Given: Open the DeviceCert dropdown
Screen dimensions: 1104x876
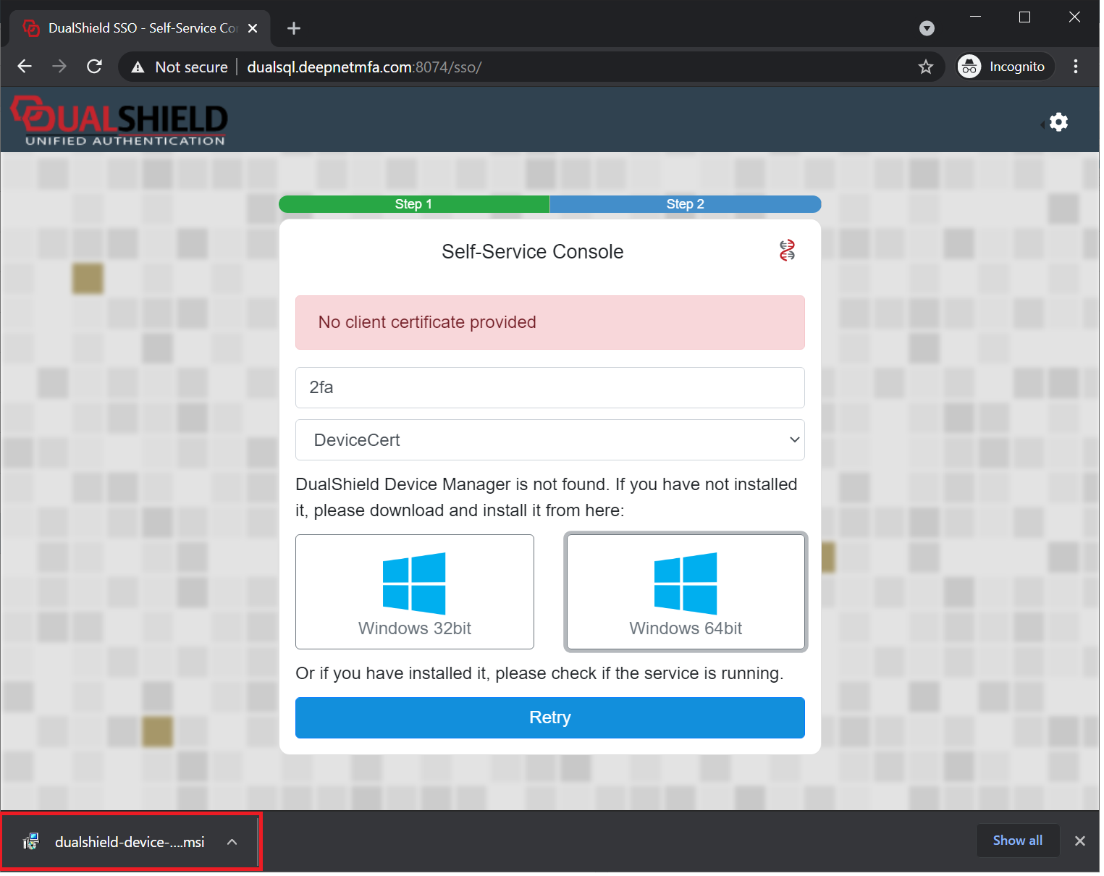Looking at the screenshot, I should tap(549, 440).
